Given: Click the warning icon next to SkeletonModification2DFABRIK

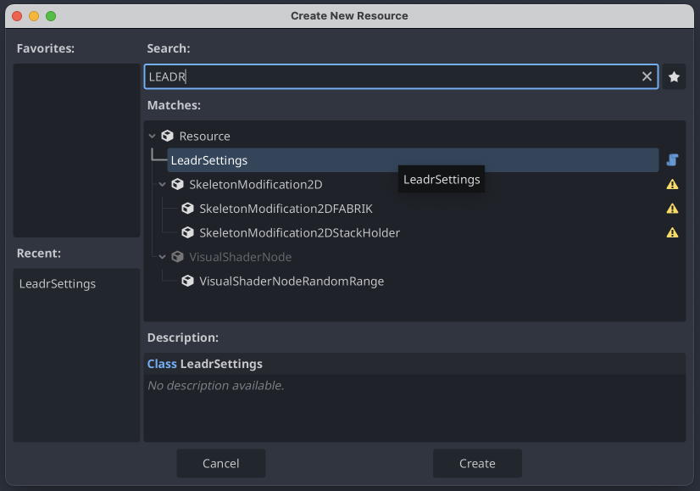Looking at the screenshot, I should pos(672,209).
